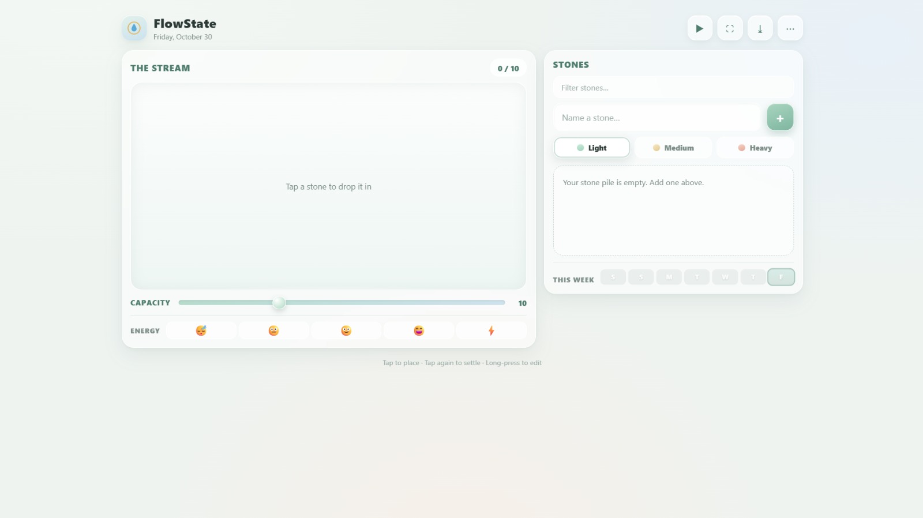Start the flow with the play button
This screenshot has height=518, width=923.
(x=700, y=28)
